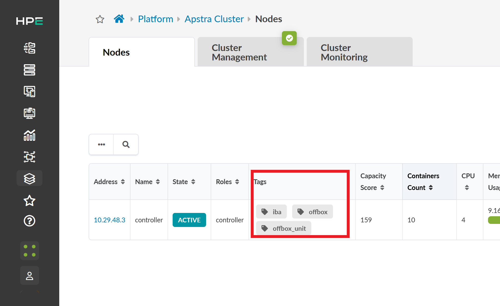Click capacity score value 159

(x=366, y=220)
